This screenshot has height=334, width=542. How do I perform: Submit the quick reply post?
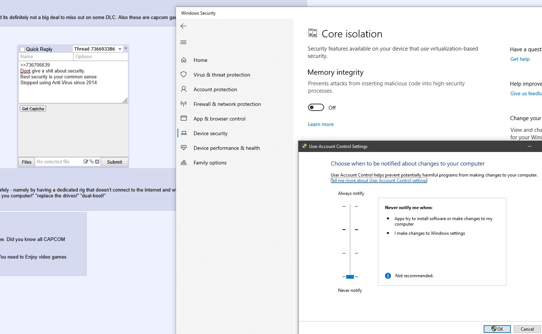coord(114,162)
